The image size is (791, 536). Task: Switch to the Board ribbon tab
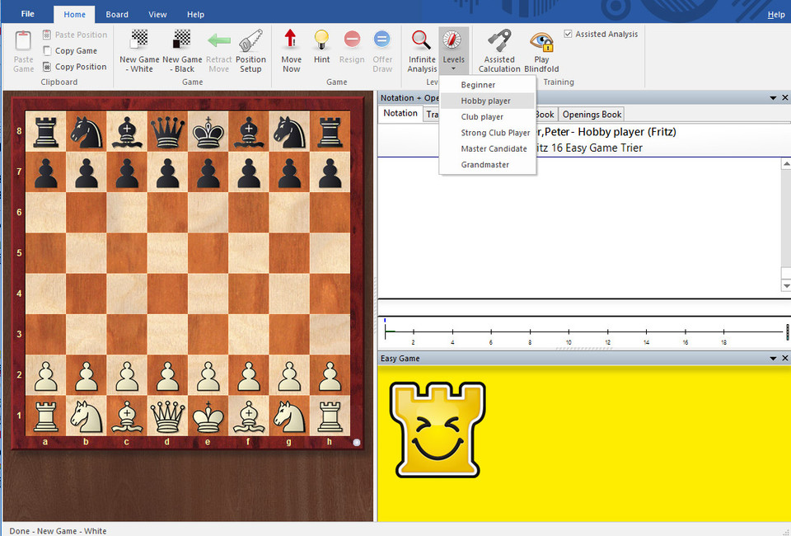(116, 14)
